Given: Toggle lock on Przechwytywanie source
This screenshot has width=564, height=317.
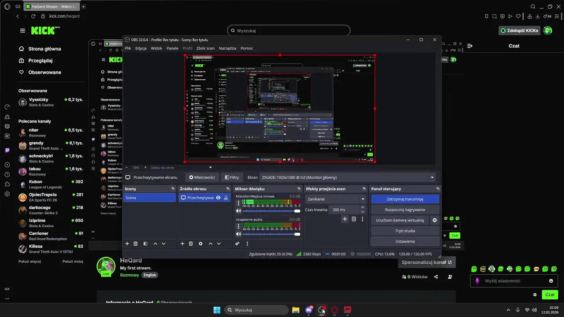Looking at the screenshot, I should (226, 198).
